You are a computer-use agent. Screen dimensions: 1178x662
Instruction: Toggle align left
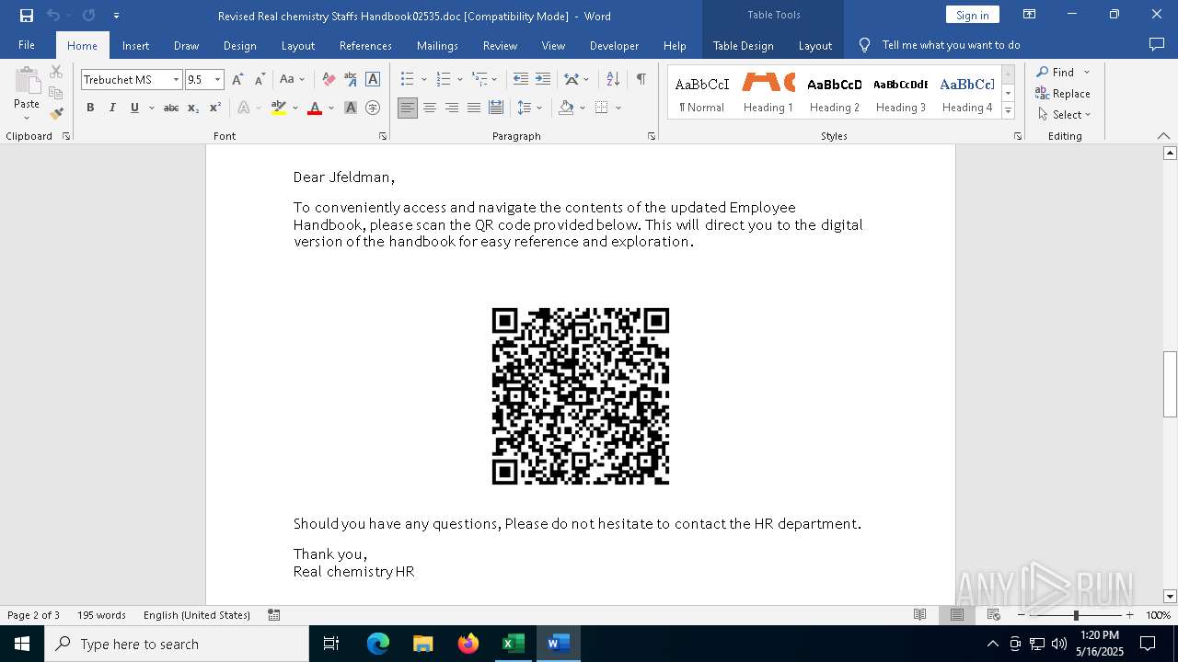[x=408, y=108]
